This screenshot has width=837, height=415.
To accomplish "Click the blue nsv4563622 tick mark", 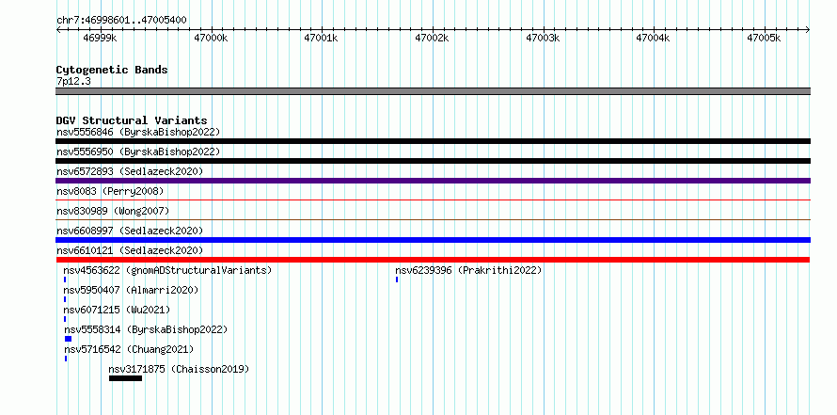I will [65, 279].
